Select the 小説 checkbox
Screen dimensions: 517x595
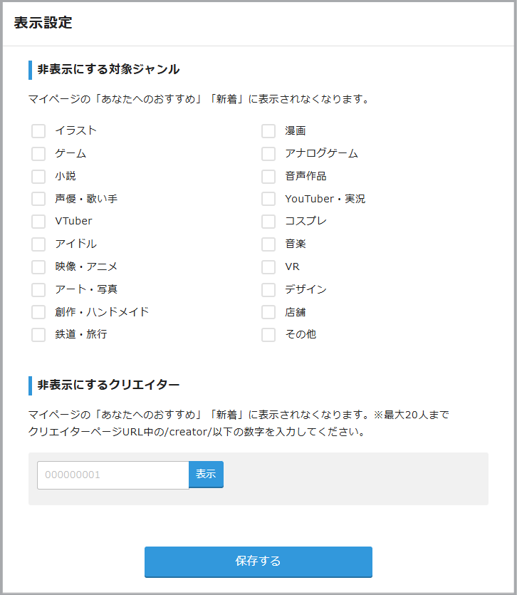pos(38,177)
